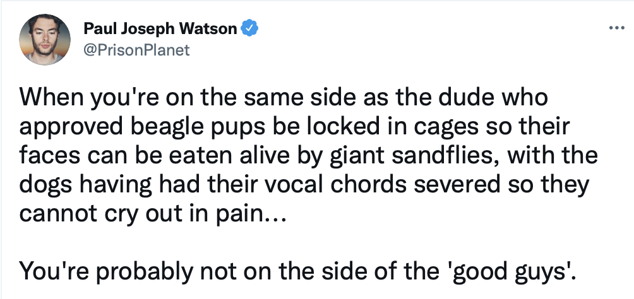Open the three-dot more options menu

pos(614,29)
